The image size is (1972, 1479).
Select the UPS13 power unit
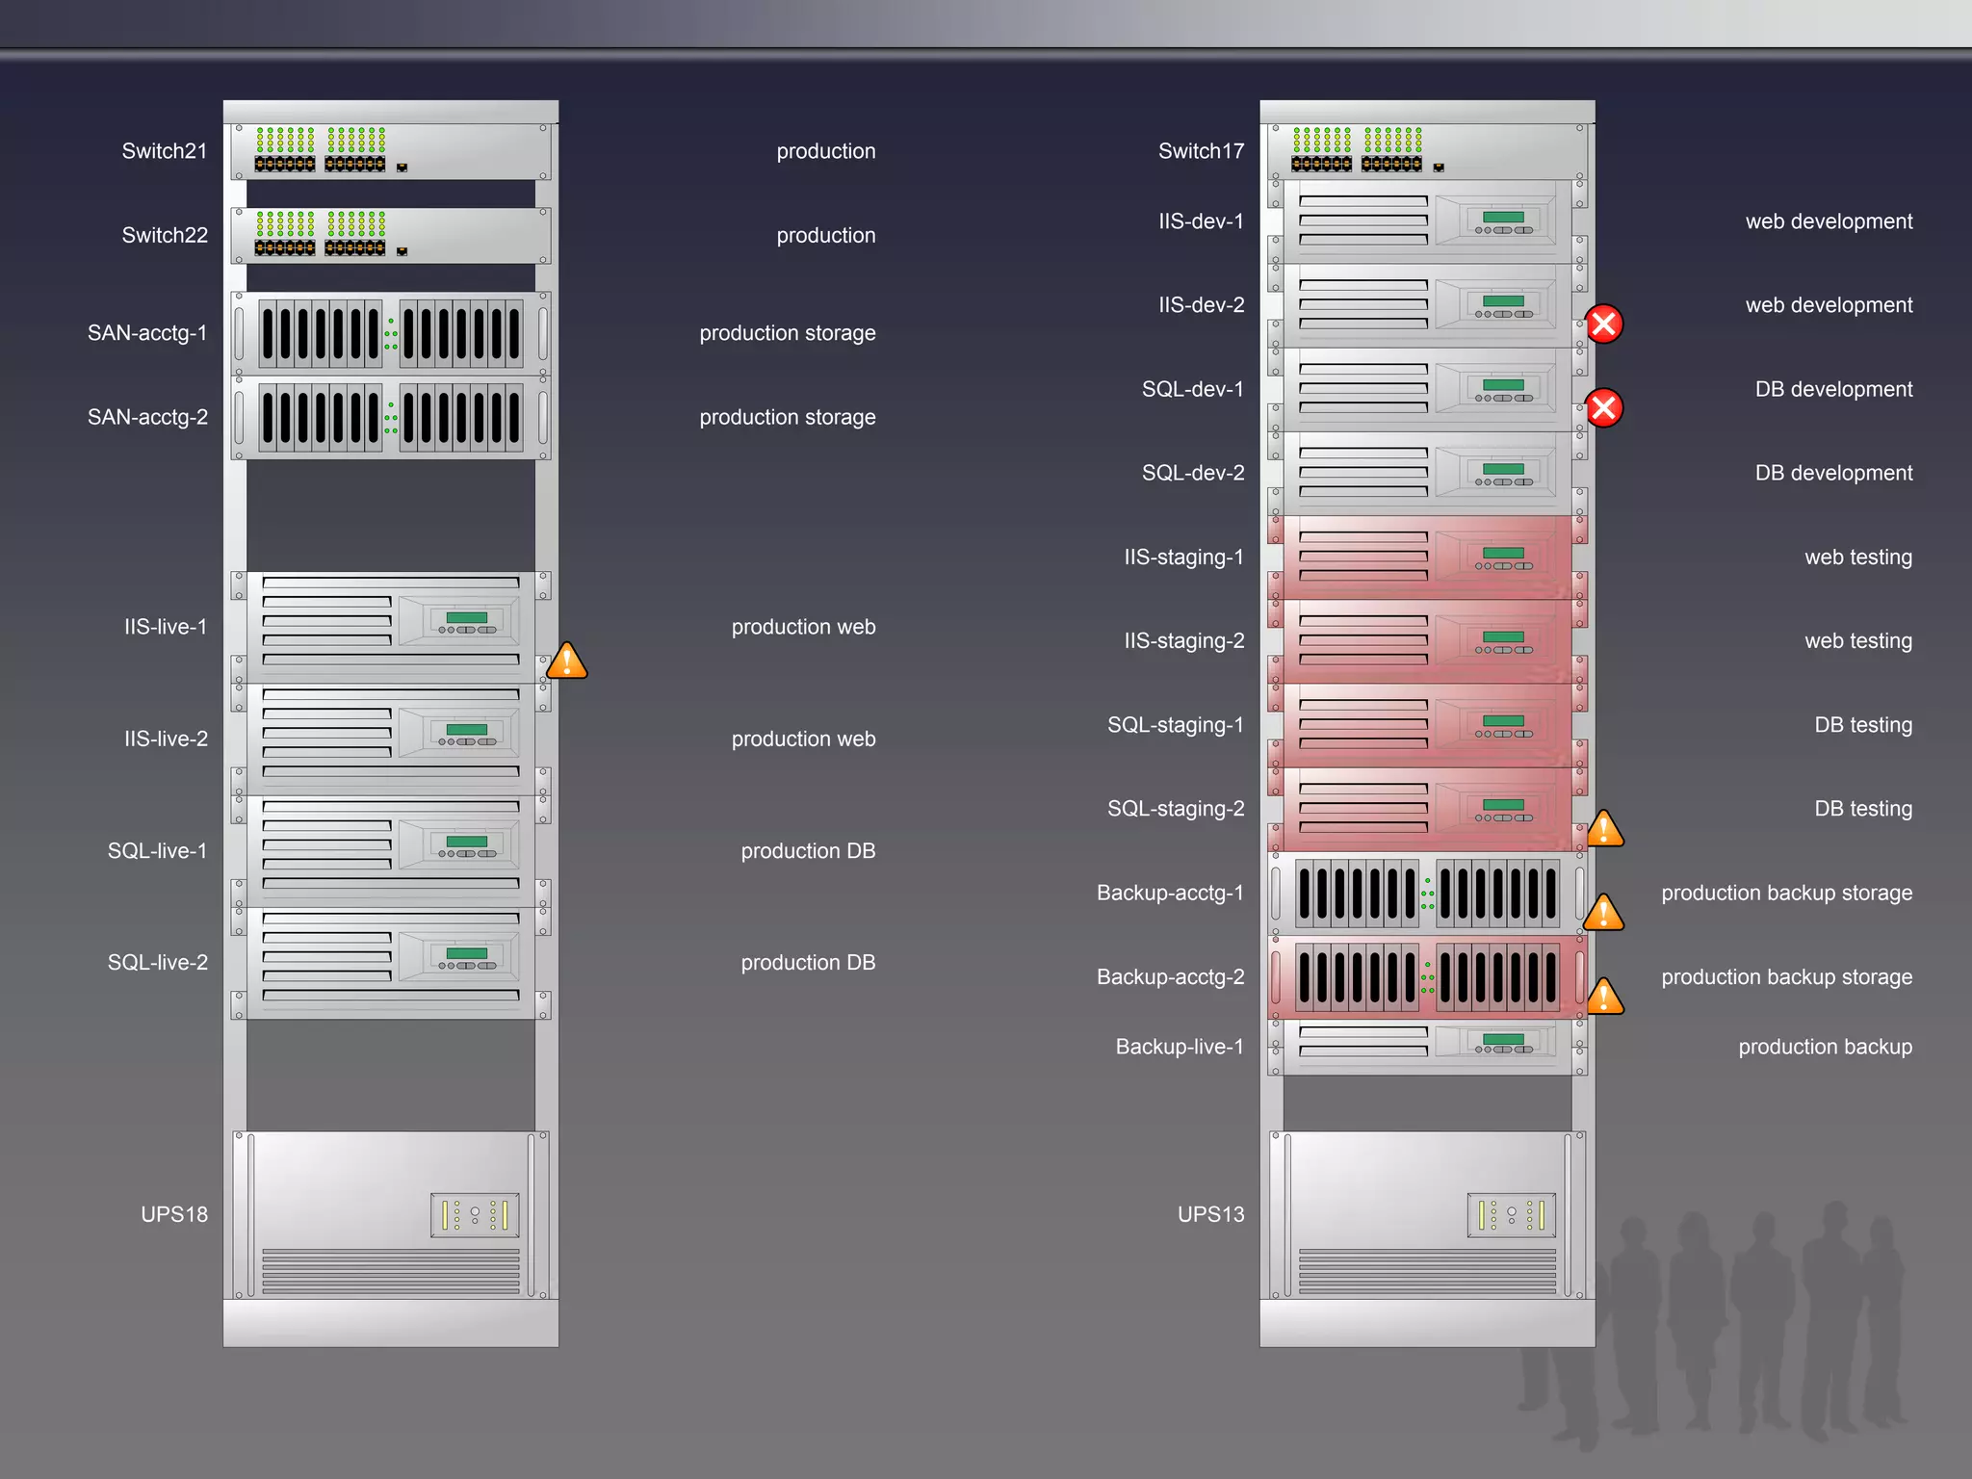tap(1427, 1214)
